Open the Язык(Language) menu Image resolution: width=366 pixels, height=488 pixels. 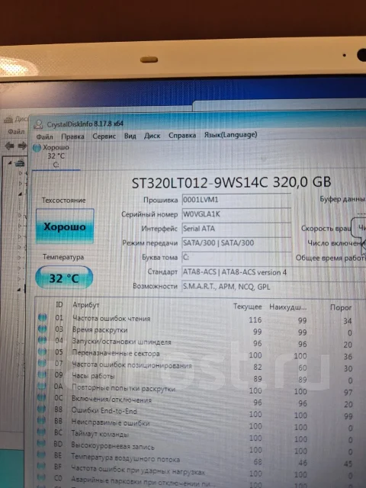(x=230, y=135)
